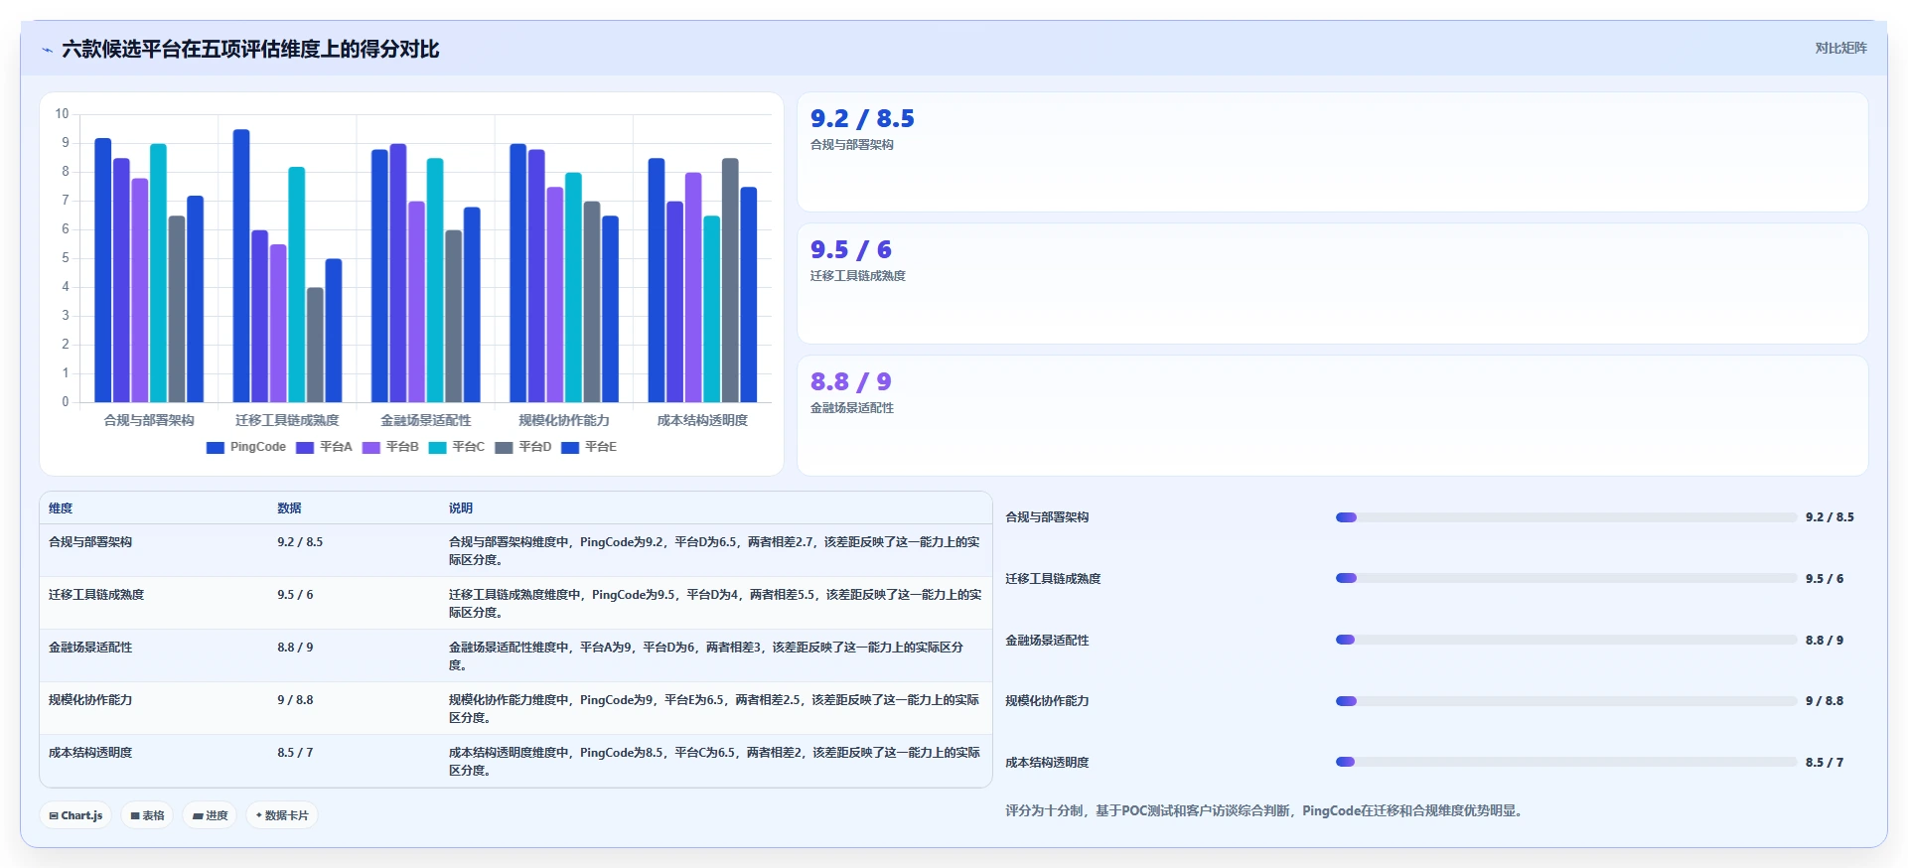The height and width of the screenshot is (868, 1908).
Task: Click table cell value 9.5 / 6
Action: pyautogui.click(x=295, y=595)
